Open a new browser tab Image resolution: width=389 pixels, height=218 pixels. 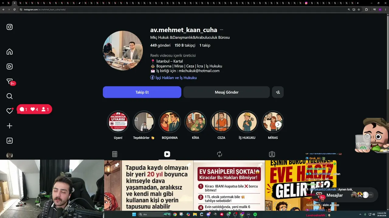(x=358, y=3)
